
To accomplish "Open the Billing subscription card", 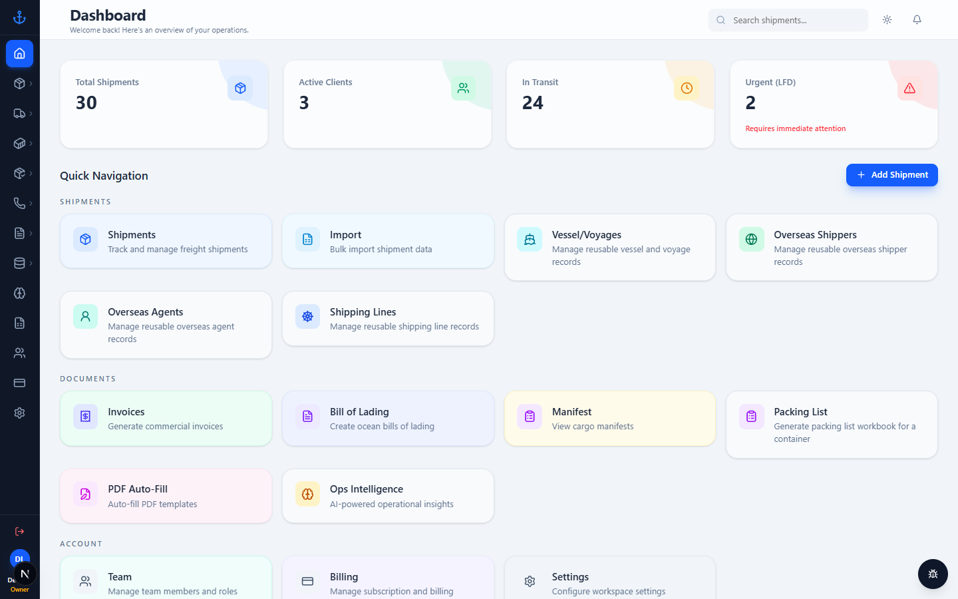I will click(388, 578).
